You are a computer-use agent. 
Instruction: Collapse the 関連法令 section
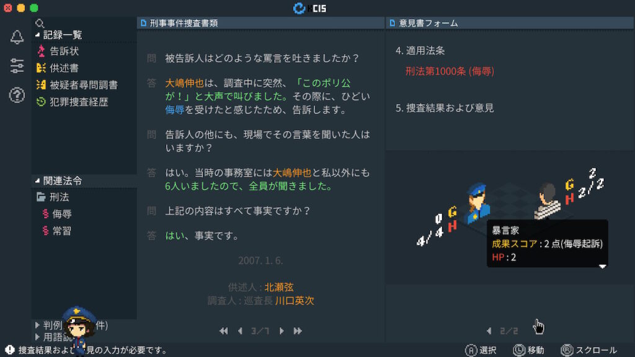click(59, 180)
